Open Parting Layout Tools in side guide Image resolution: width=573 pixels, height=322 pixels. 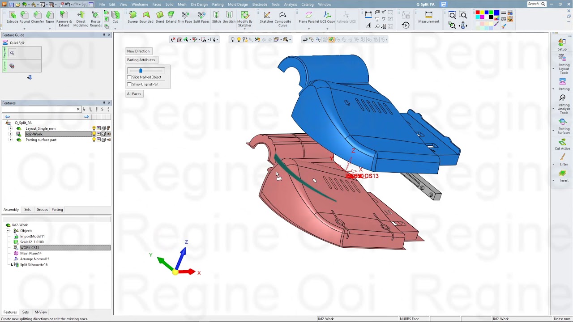pyautogui.click(x=563, y=64)
